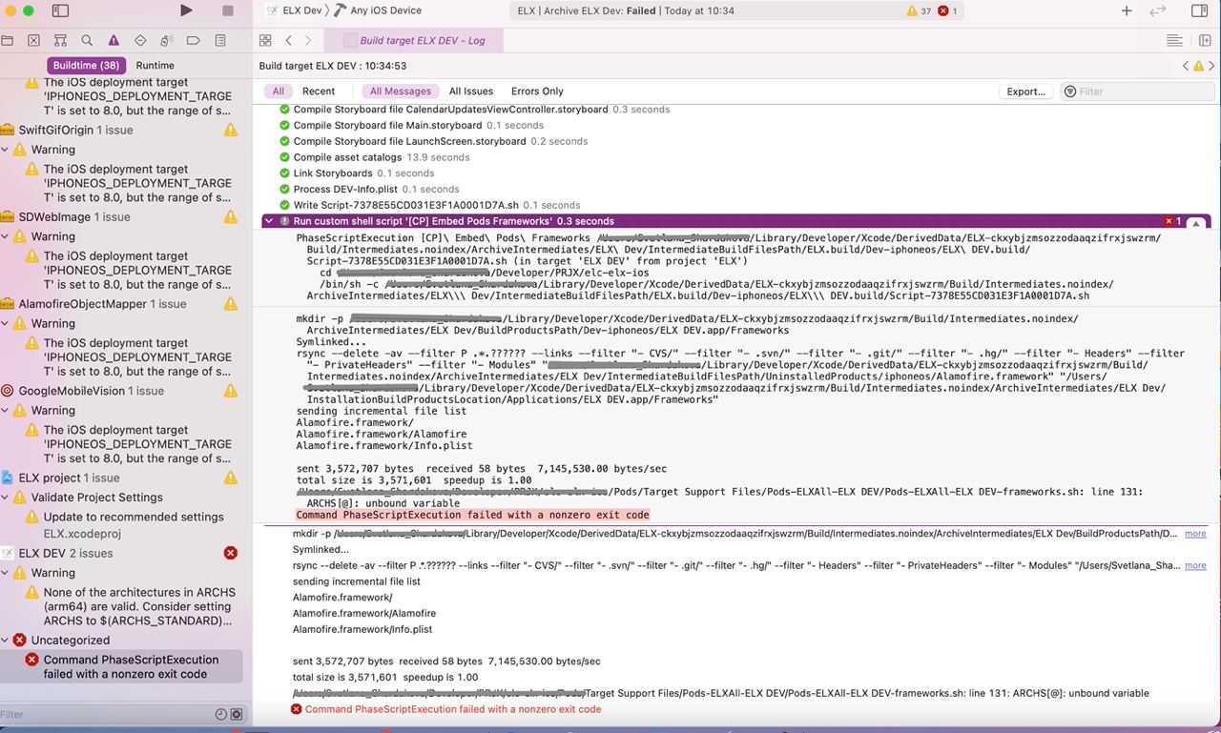Toggle the navigator sidebar button
Screen dimensions: 1221x733
(x=60, y=10)
